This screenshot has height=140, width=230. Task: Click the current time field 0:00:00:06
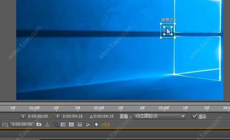point(22,124)
